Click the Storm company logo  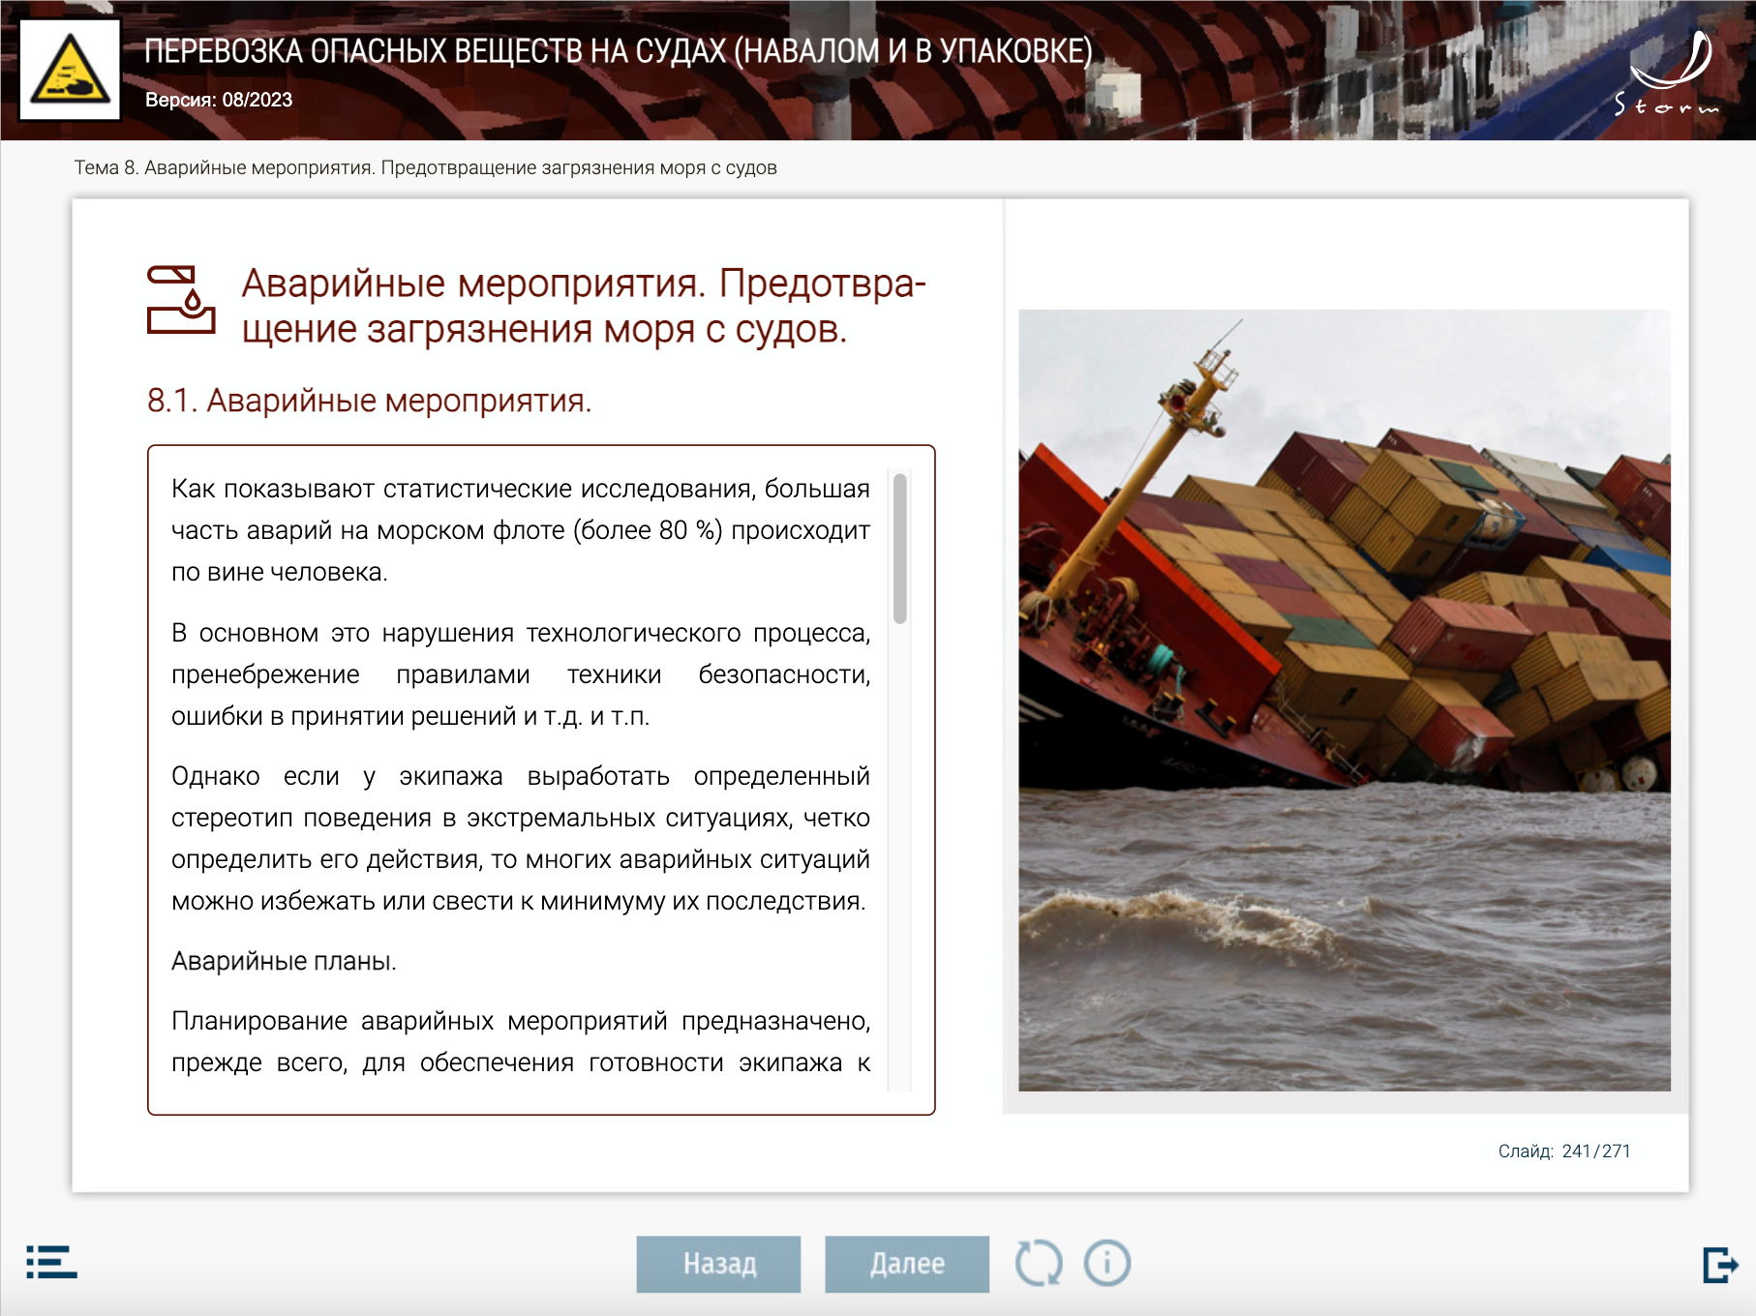[x=1668, y=73]
